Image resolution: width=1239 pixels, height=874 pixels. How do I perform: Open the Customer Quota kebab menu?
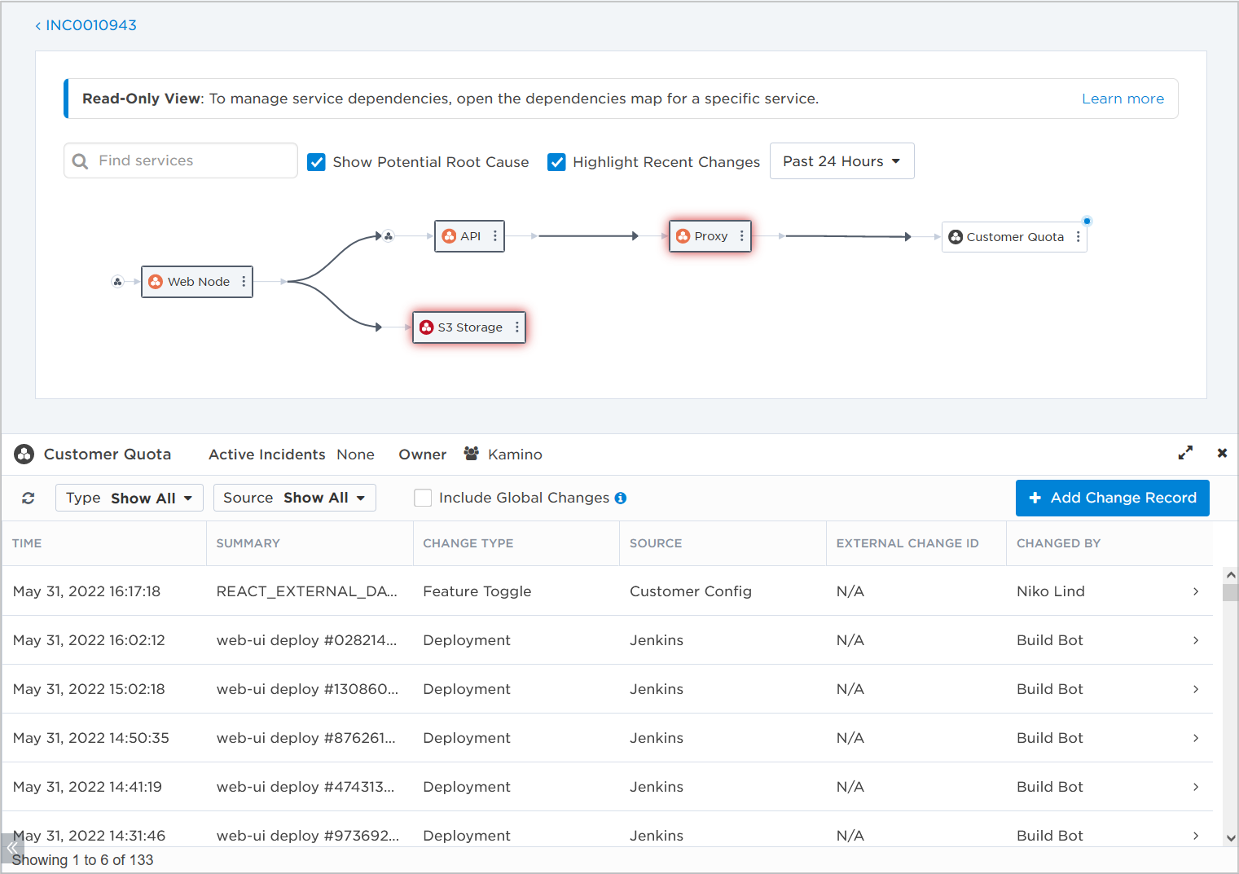pos(1079,237)
